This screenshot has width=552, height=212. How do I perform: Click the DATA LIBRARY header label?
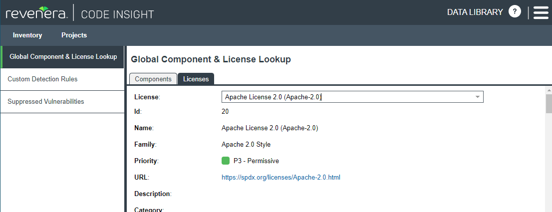pos(475,12)
